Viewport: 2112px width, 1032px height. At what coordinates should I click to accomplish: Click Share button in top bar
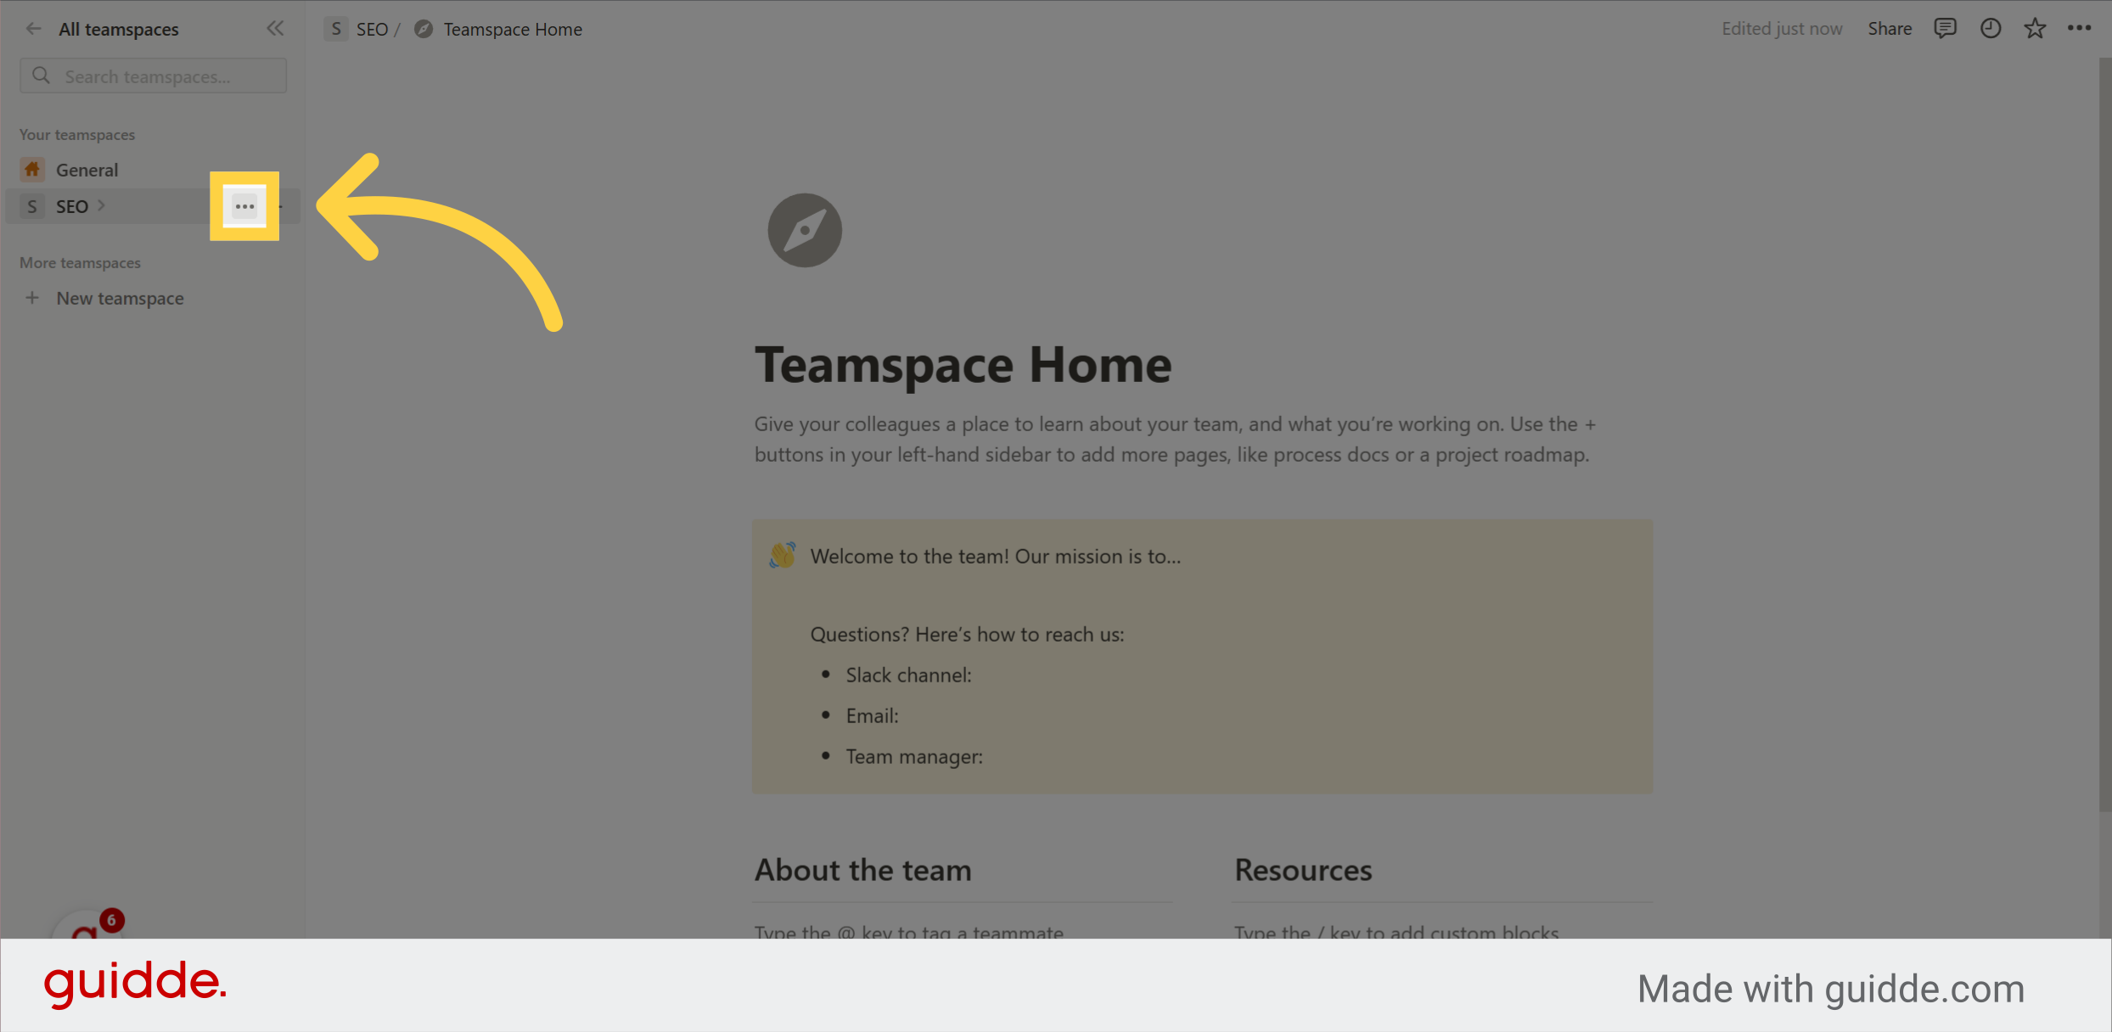pos(1889,29)
